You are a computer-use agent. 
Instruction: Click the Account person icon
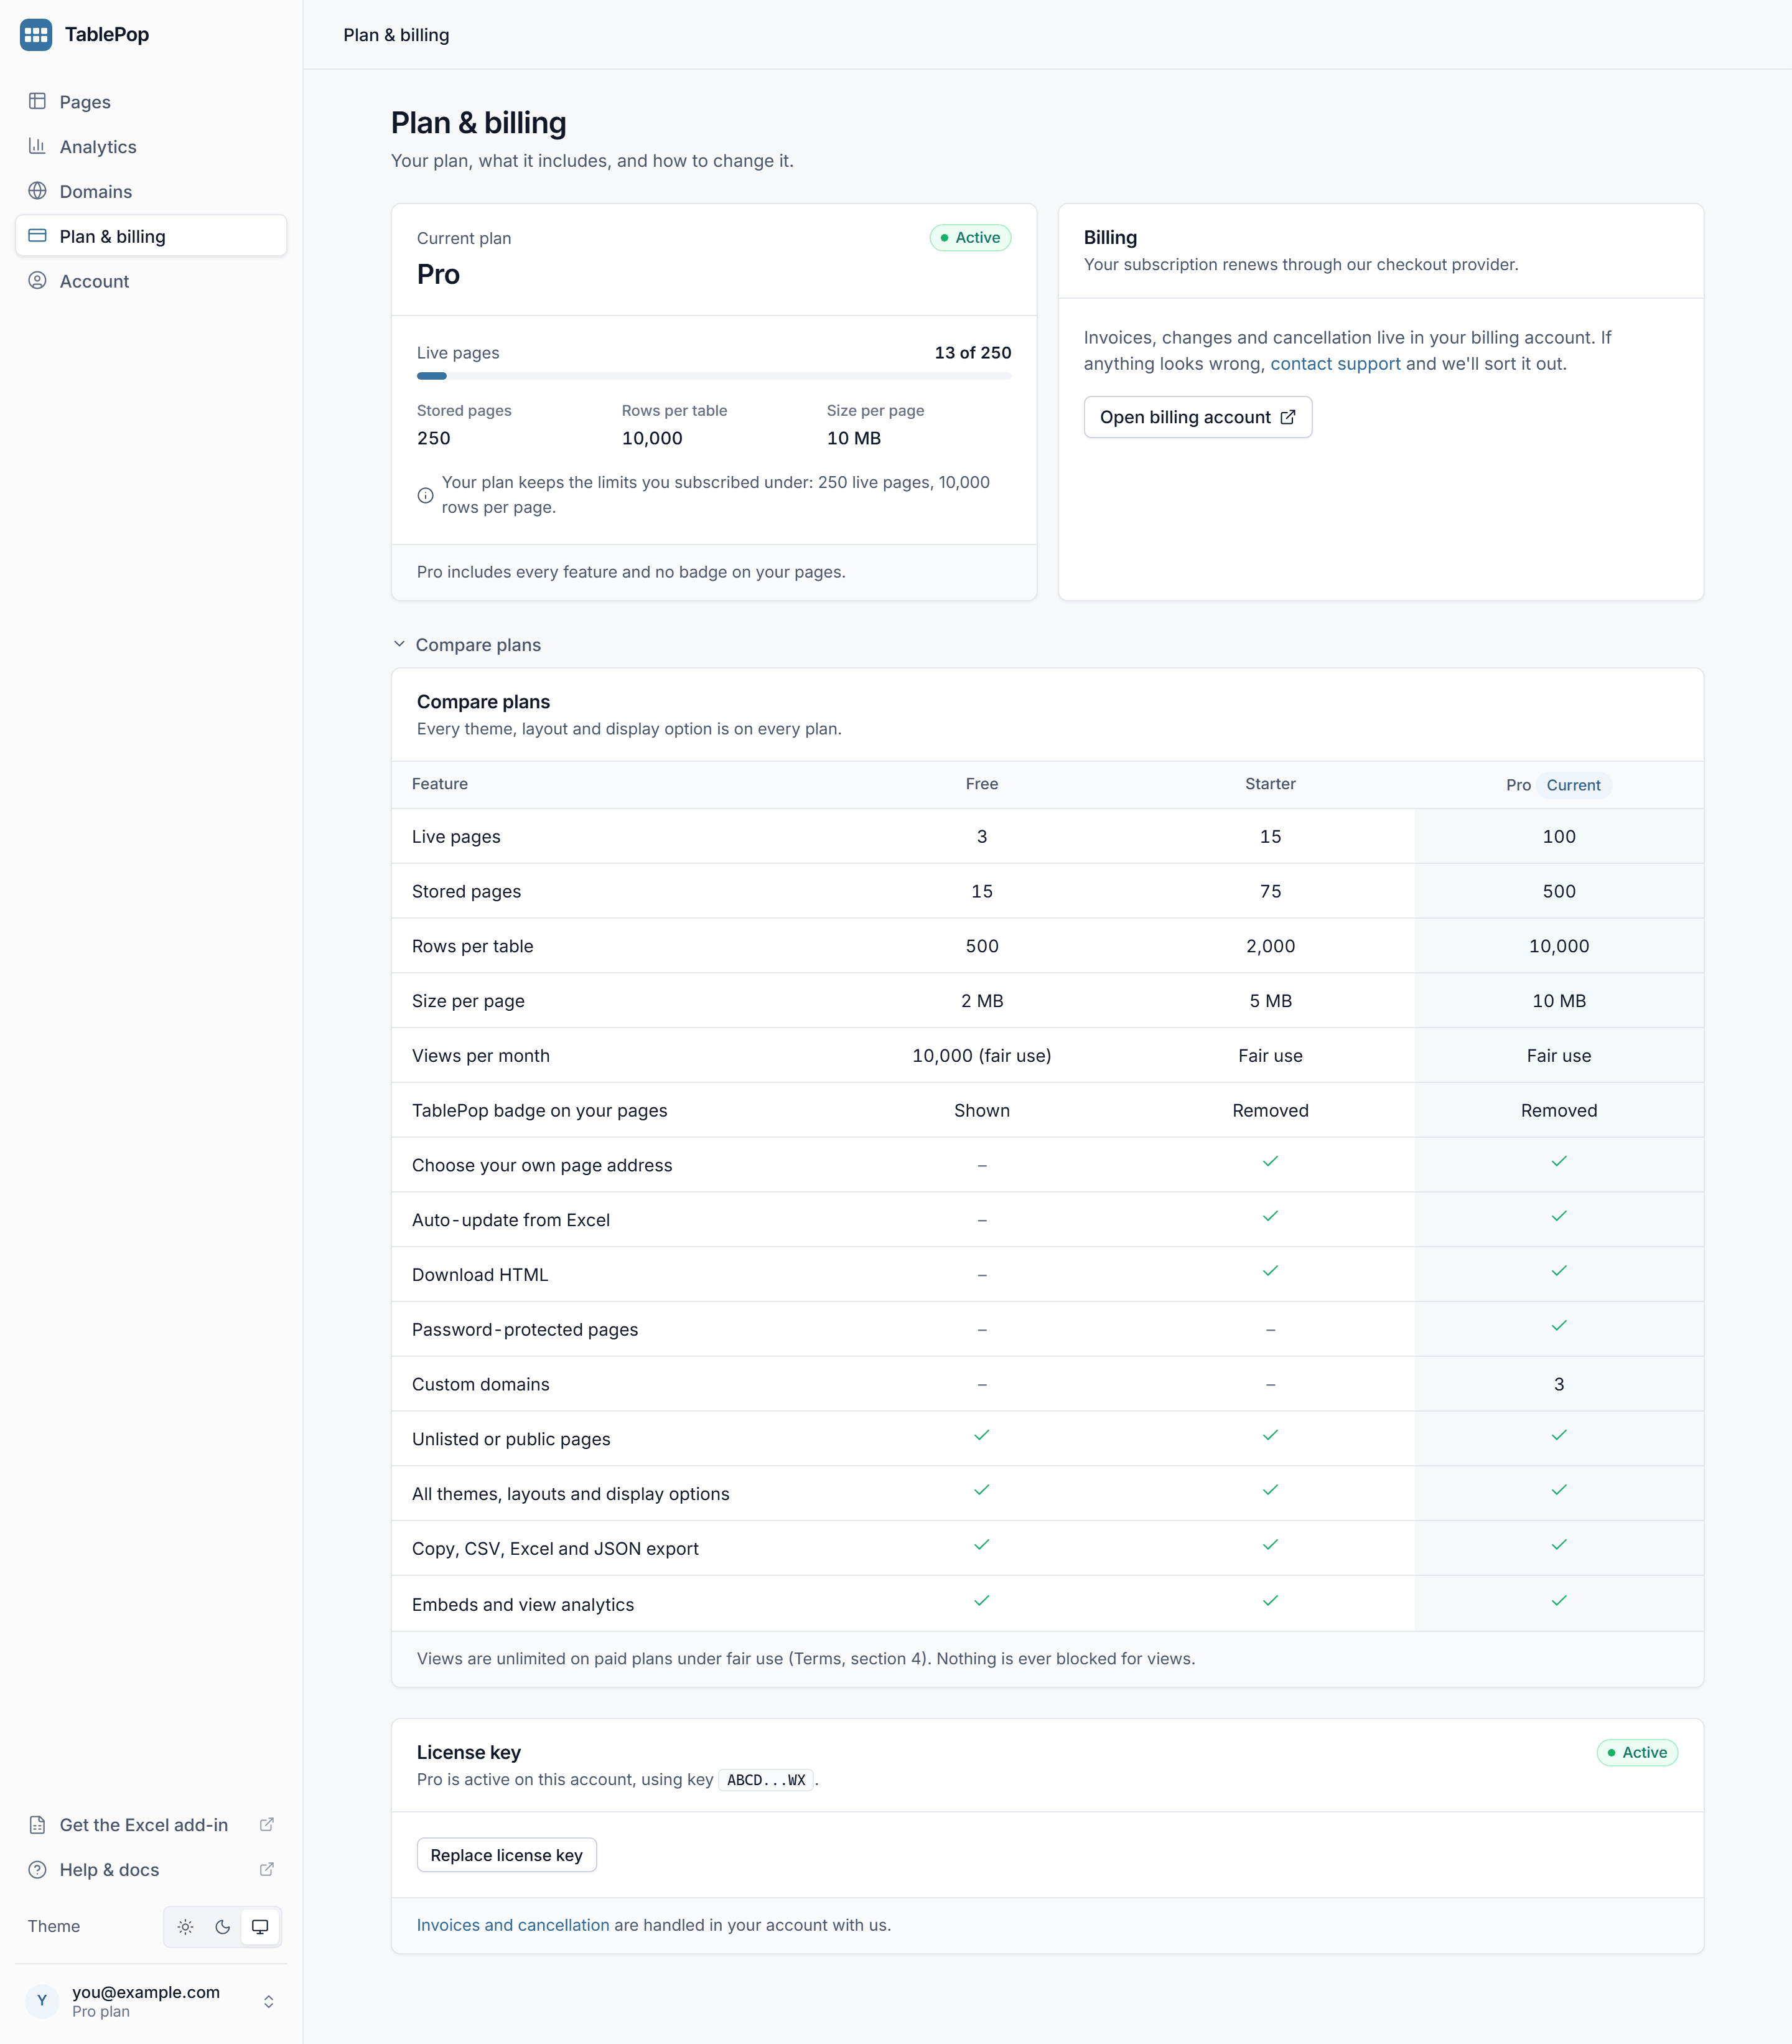pyautogui.click(x=37, y=281)
